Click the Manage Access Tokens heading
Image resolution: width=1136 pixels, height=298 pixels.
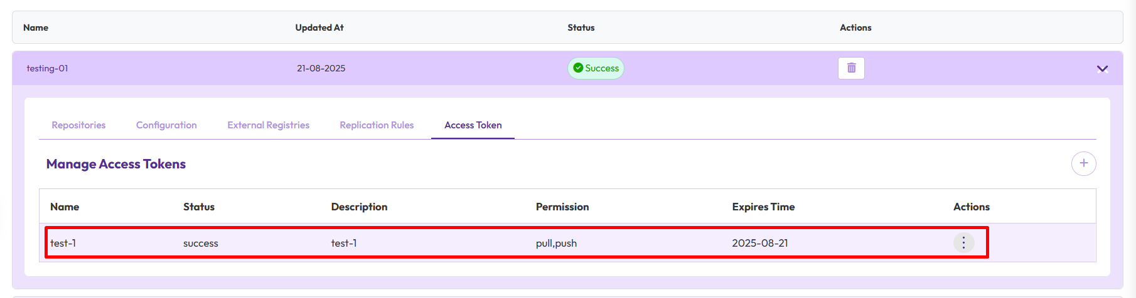(116, 164)
